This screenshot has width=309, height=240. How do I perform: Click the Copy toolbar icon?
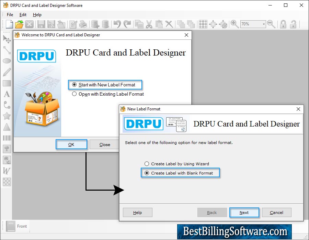point(139,24)
